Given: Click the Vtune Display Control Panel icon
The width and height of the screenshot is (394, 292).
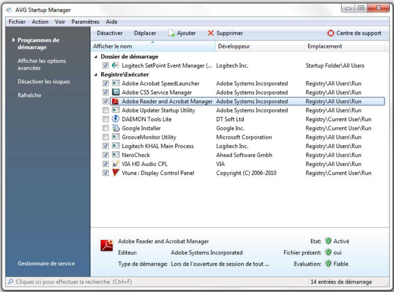Looking at the screenshot, I should pyautogui.click(x=116, y=173).
